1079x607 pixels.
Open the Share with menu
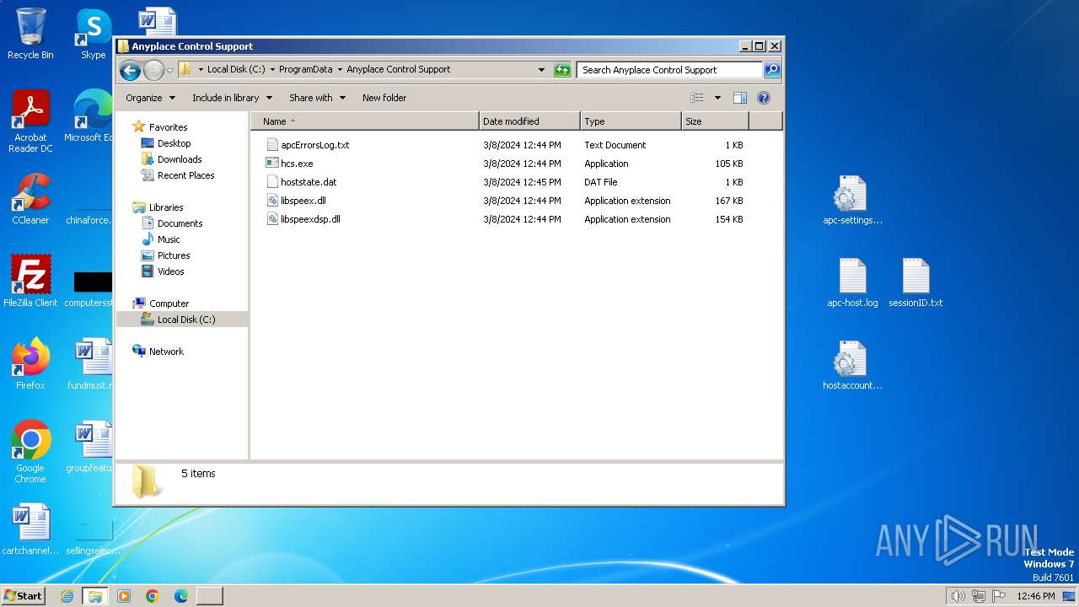317,98
